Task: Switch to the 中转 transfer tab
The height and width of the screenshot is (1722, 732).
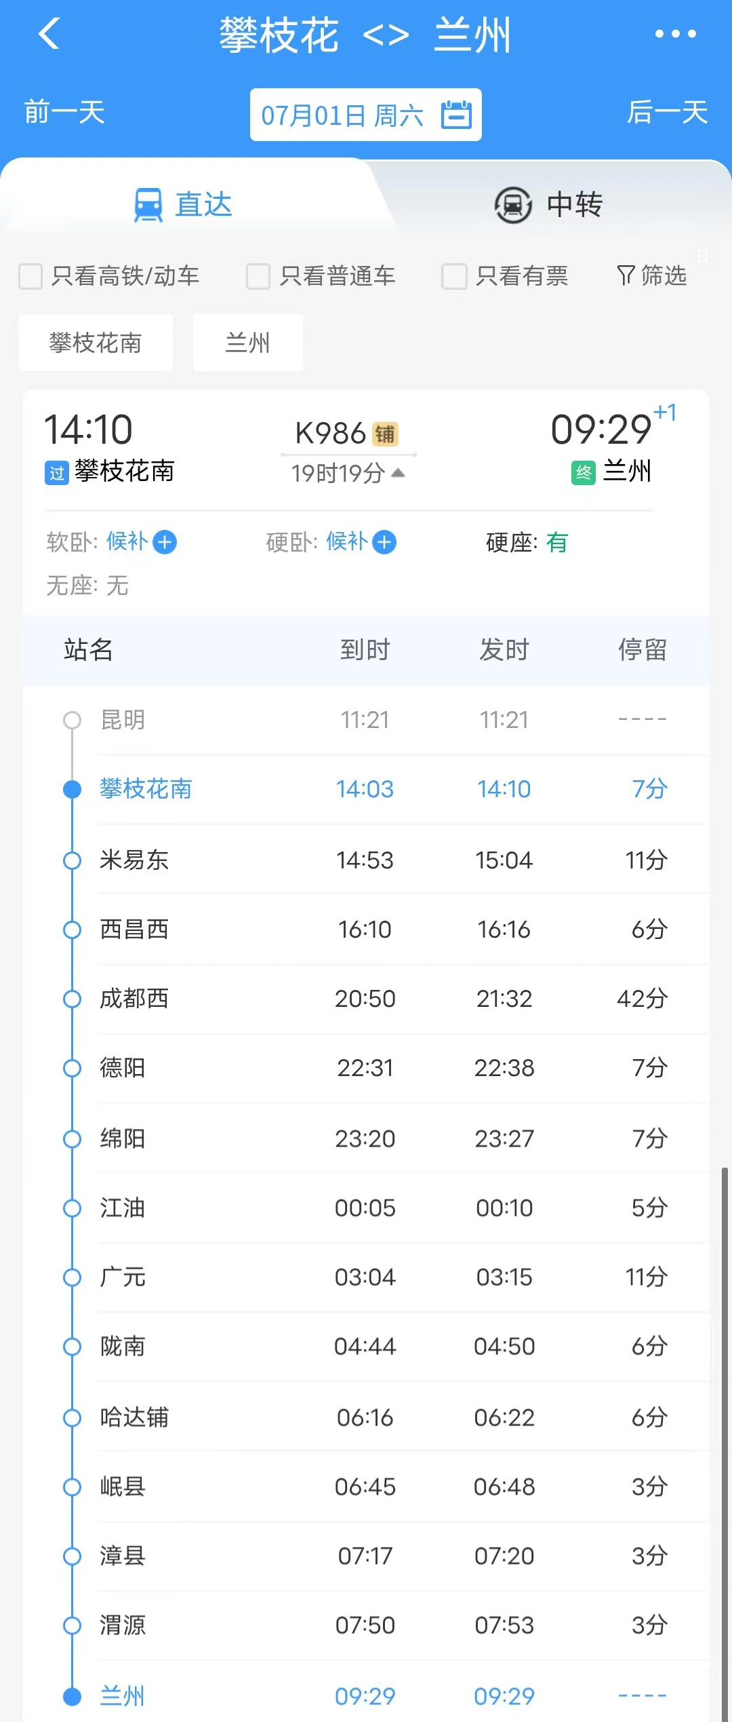Action: pos(549,204)
